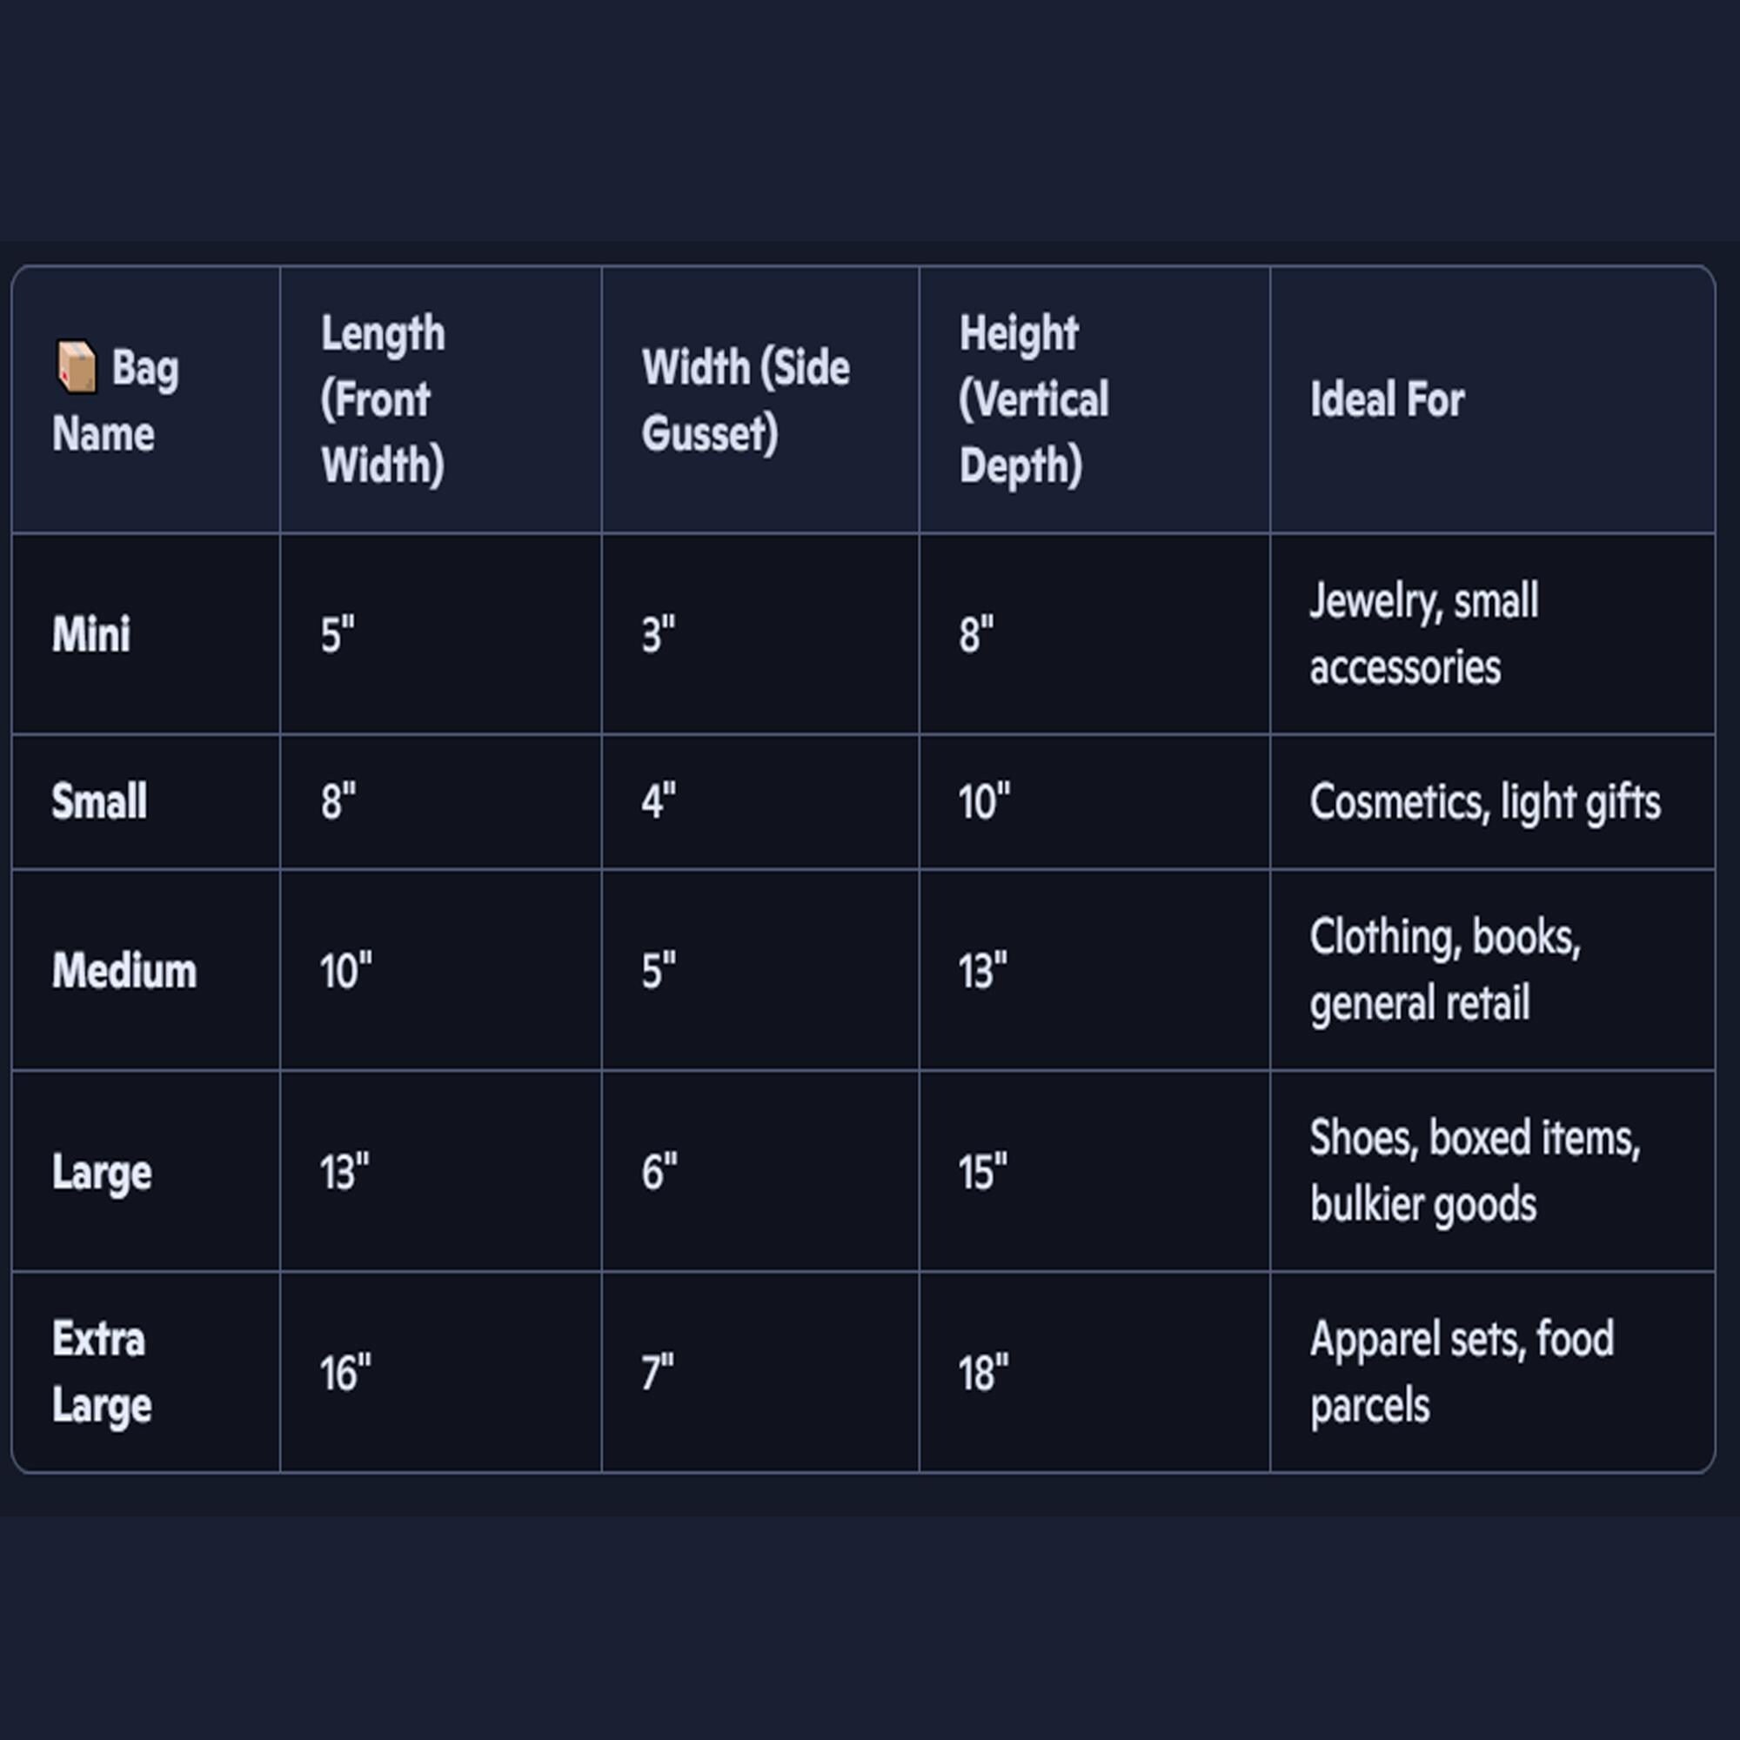Click the "Apparel sets, food parcels" cell
This screenshot has height=1740, width=1740.
(x=1461, y=1373)
